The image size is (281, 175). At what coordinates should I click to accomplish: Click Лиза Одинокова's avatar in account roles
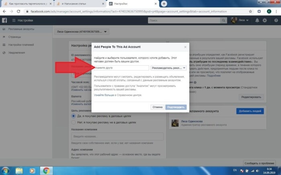click(x=175, y=123)
